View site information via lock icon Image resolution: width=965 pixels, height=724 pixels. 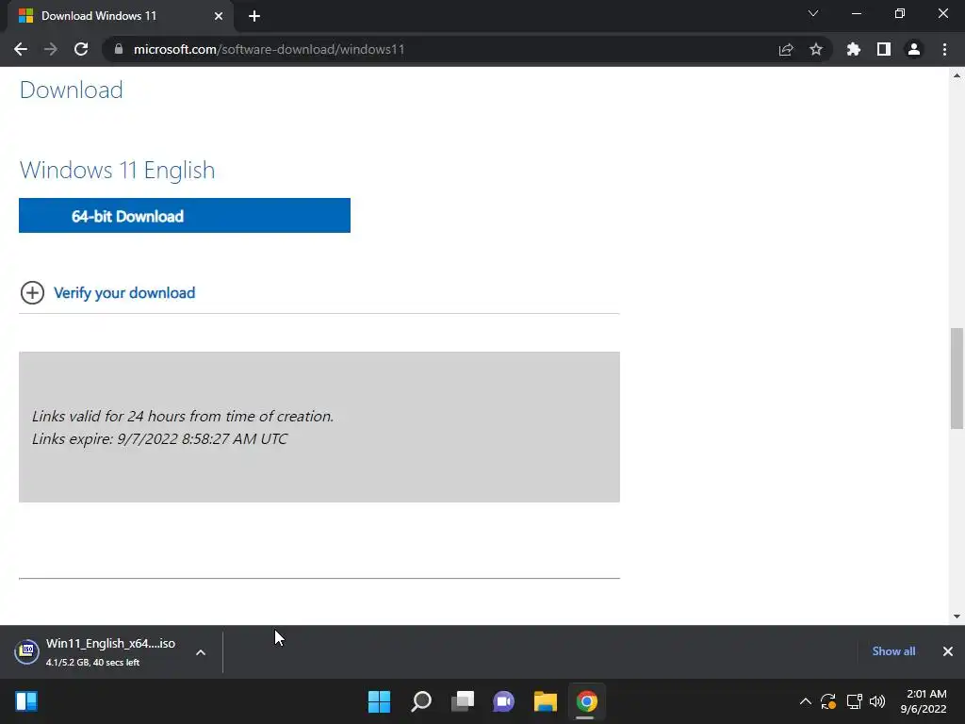pyautogui.click(x=119, y=49)
